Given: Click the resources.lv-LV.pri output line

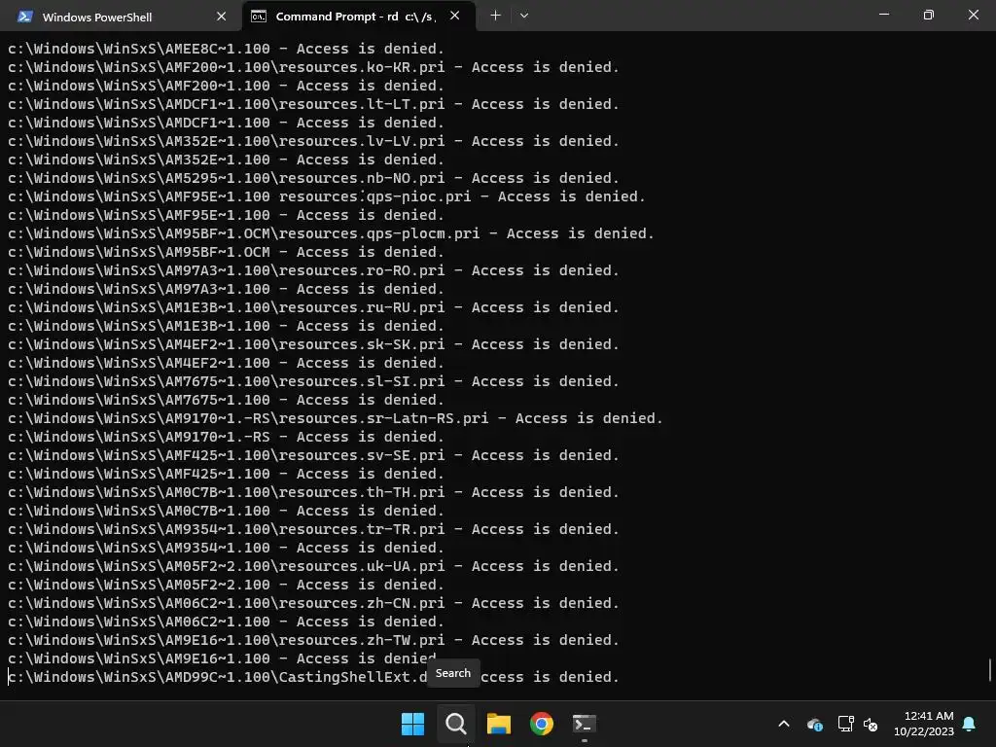Looking at the screenshot, I should (313, 141).
